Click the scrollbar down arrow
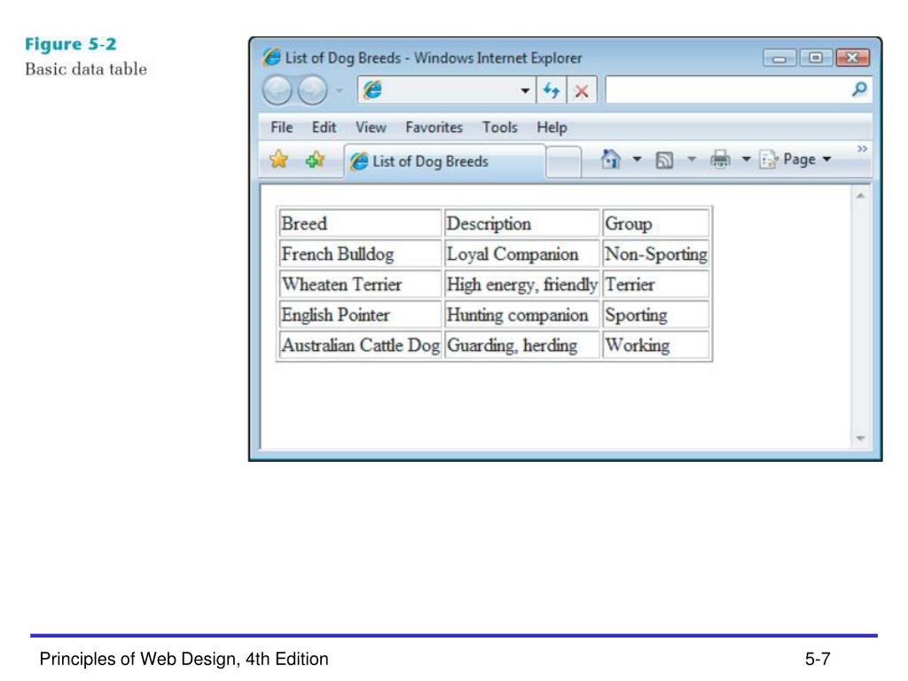The width and height of the screenshot is (908, 681). [860, 438]
